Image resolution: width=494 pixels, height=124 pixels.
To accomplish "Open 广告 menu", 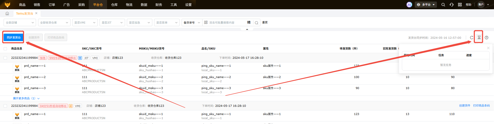I will point(67,5).
